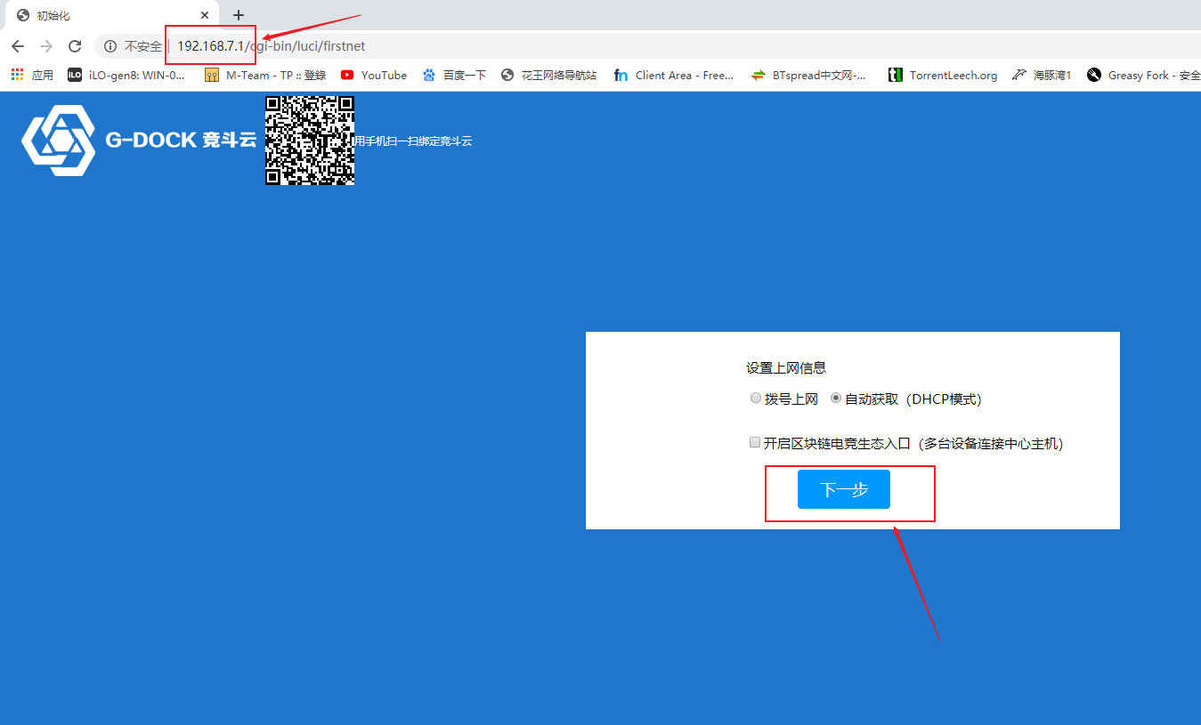Open the 应用 apps shortcut

click(x=33, y=76)
